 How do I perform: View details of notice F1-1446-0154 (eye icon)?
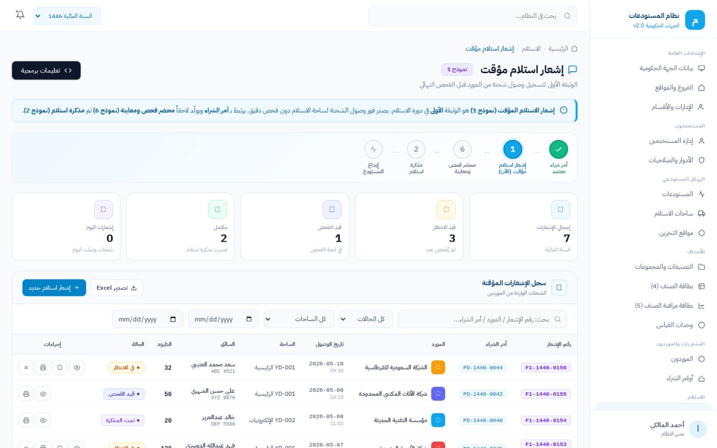click(x=43, y=421)
